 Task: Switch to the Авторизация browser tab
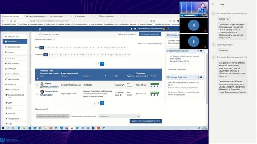coord(85,16)
